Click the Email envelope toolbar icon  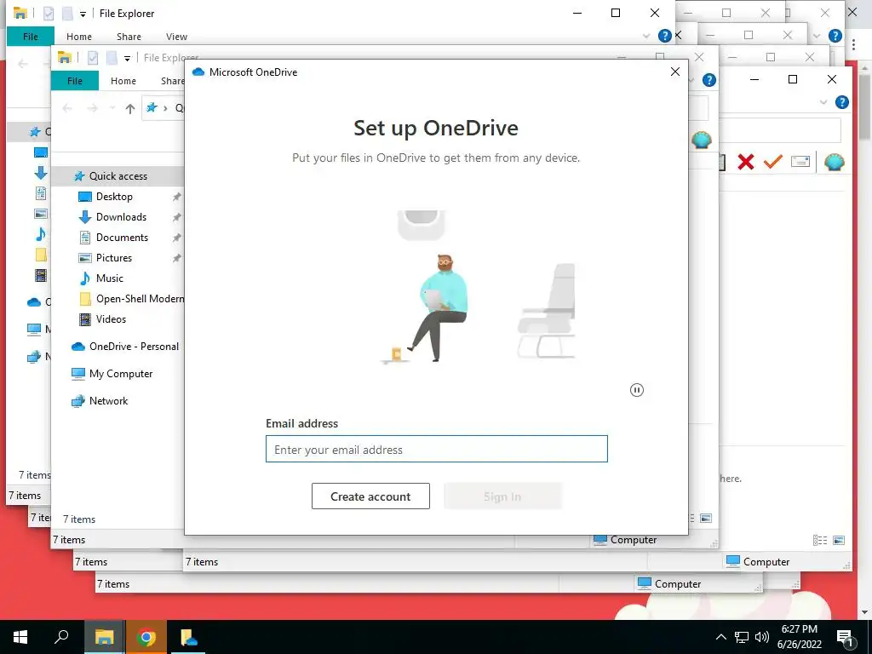(800, 162)
